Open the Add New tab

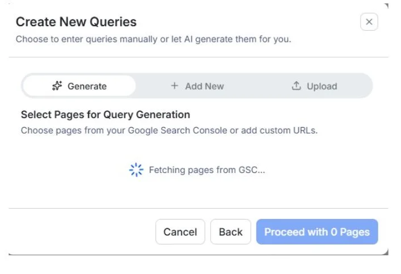pyautogui.click(x=197, y=86)
